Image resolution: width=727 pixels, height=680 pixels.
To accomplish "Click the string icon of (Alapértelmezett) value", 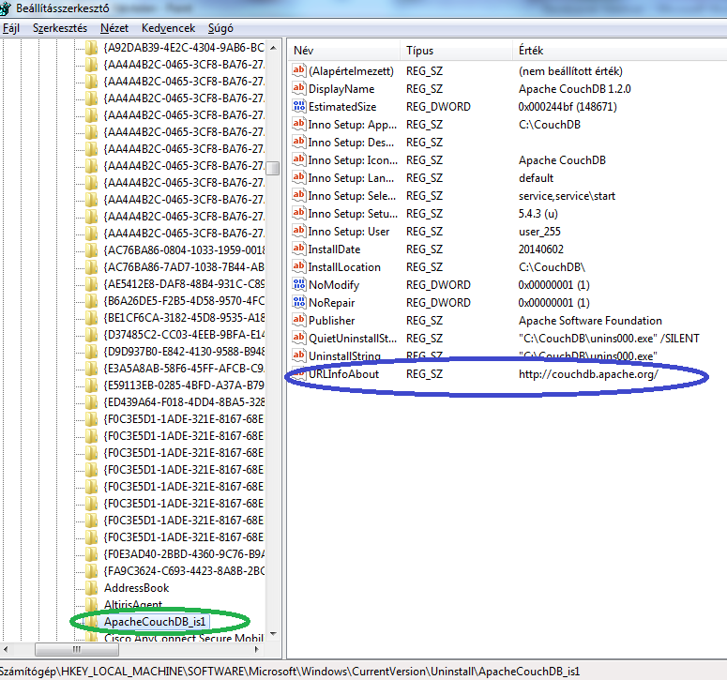I will 298,70.
